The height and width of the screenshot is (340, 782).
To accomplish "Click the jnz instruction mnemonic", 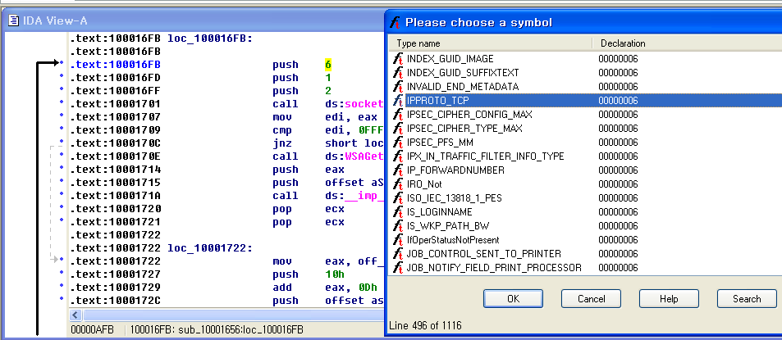I will tap(282, 143).
